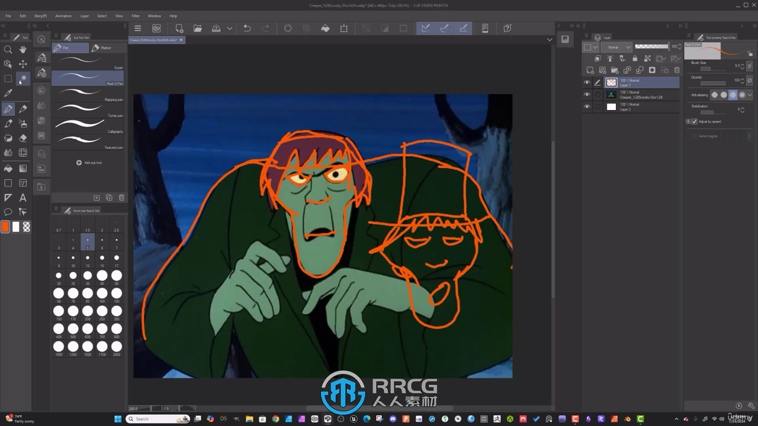Select the transparent color swatch
The height and width of the screenshot is (426, 758).
coord(27,227)
